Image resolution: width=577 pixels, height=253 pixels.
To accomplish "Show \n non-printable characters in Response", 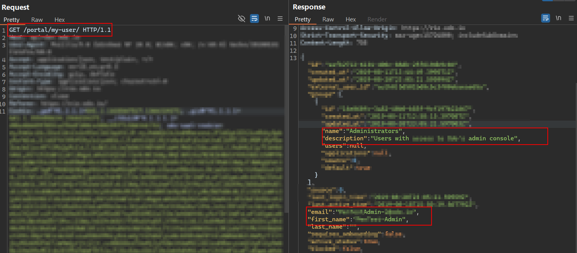I will point(558,19).
